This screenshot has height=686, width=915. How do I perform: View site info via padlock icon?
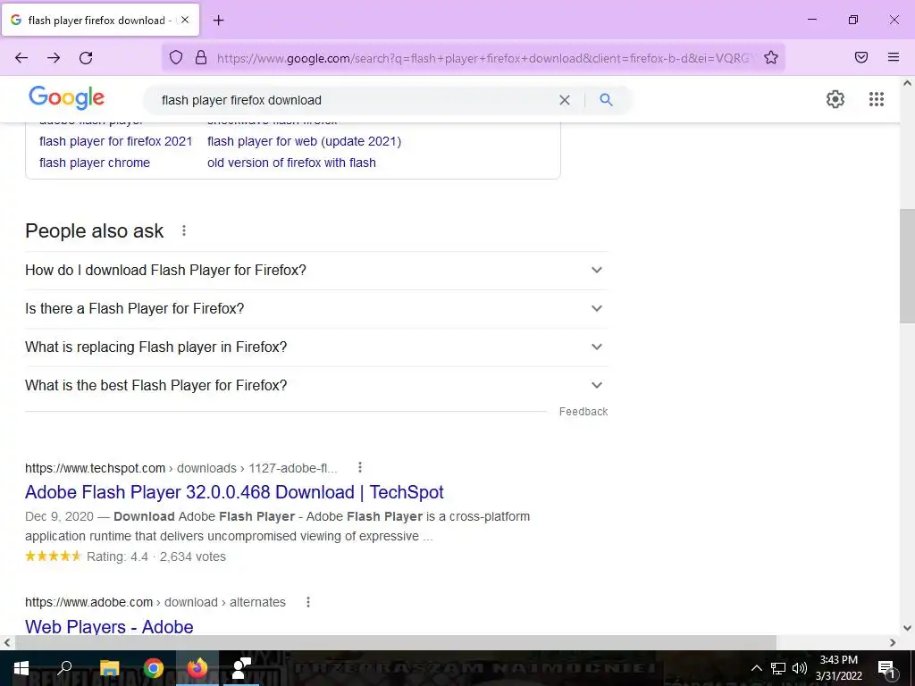pos(201,58)
